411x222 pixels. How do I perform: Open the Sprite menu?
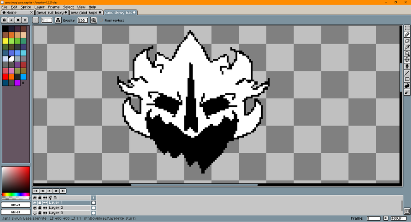pyautogui.click(x=26, y=7)
